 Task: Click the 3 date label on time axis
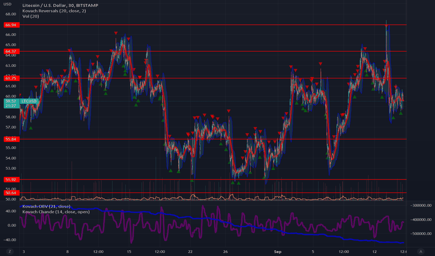(x=24, y=251)
